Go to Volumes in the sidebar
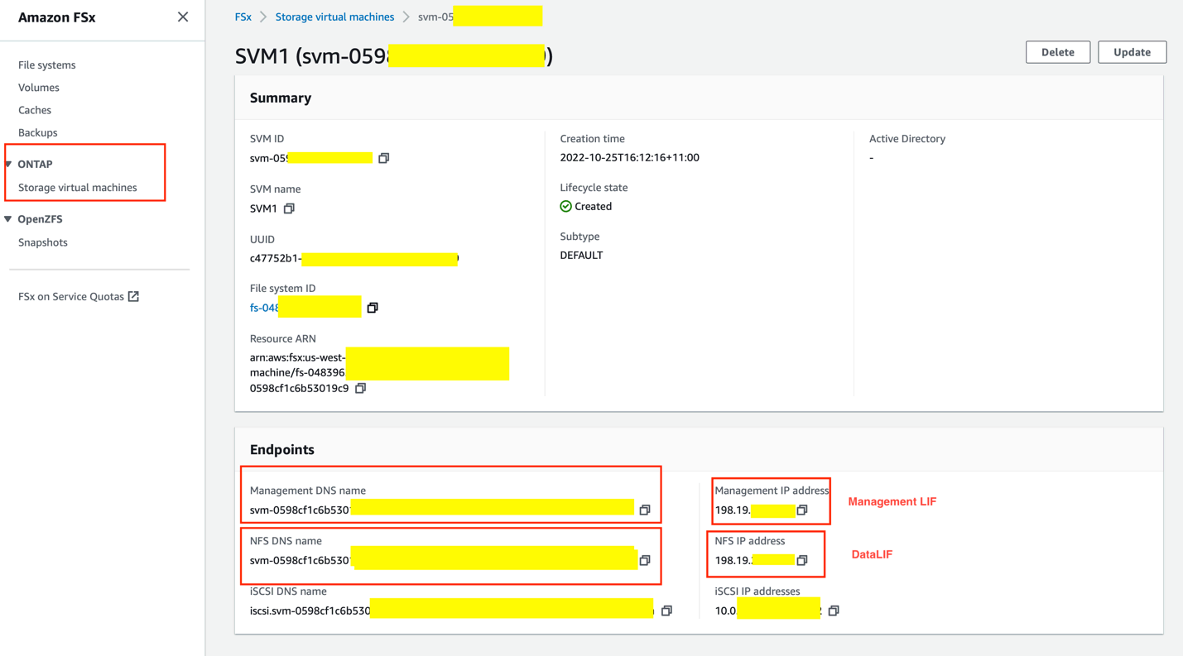The image size is (1183, 656). point(39,88)
